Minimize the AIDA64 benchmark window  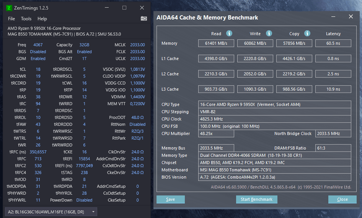[x=333, y=16]
